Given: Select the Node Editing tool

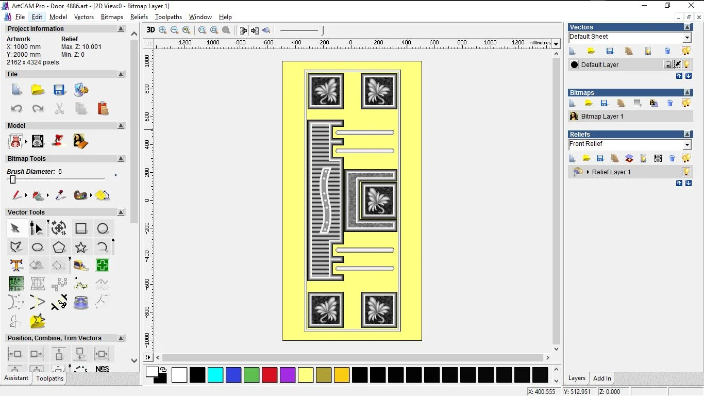Looking at the screenshot, I should coord(37,228).
